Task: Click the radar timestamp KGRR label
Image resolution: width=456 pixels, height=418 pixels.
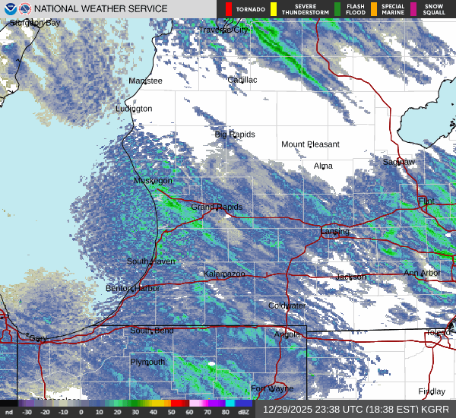Action: (356, 409)
